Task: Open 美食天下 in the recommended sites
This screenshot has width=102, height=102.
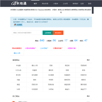Action: point(84,89)
